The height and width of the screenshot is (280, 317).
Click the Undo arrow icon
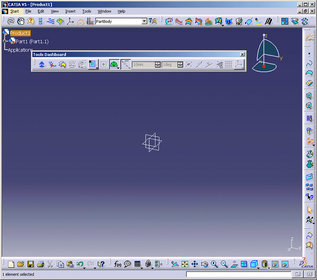click(x=80, y=264)
